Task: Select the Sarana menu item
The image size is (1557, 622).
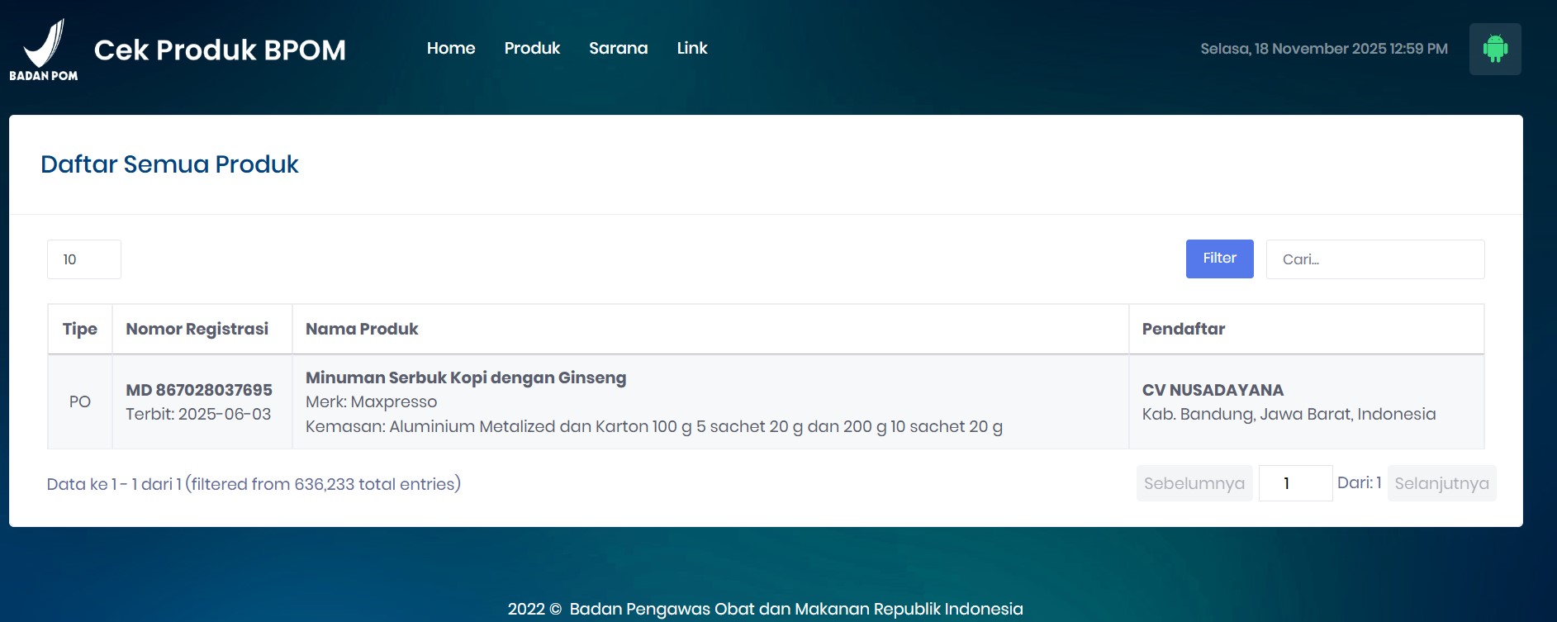Action: coord(618,48)
